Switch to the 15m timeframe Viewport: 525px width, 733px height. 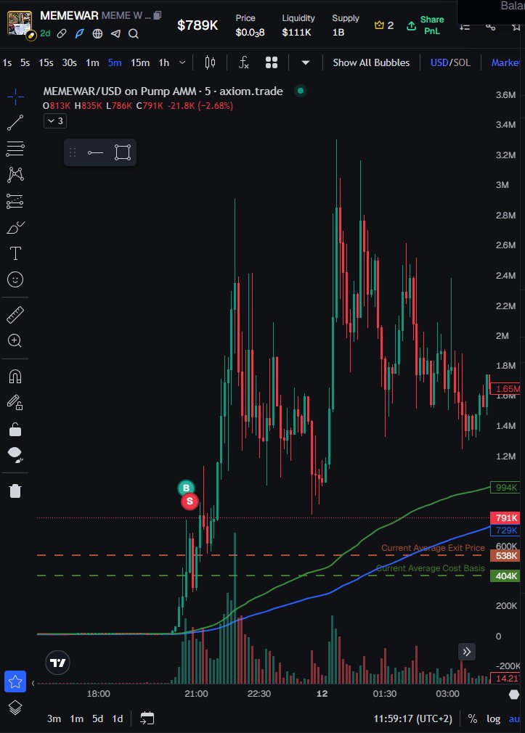[140, 62]
